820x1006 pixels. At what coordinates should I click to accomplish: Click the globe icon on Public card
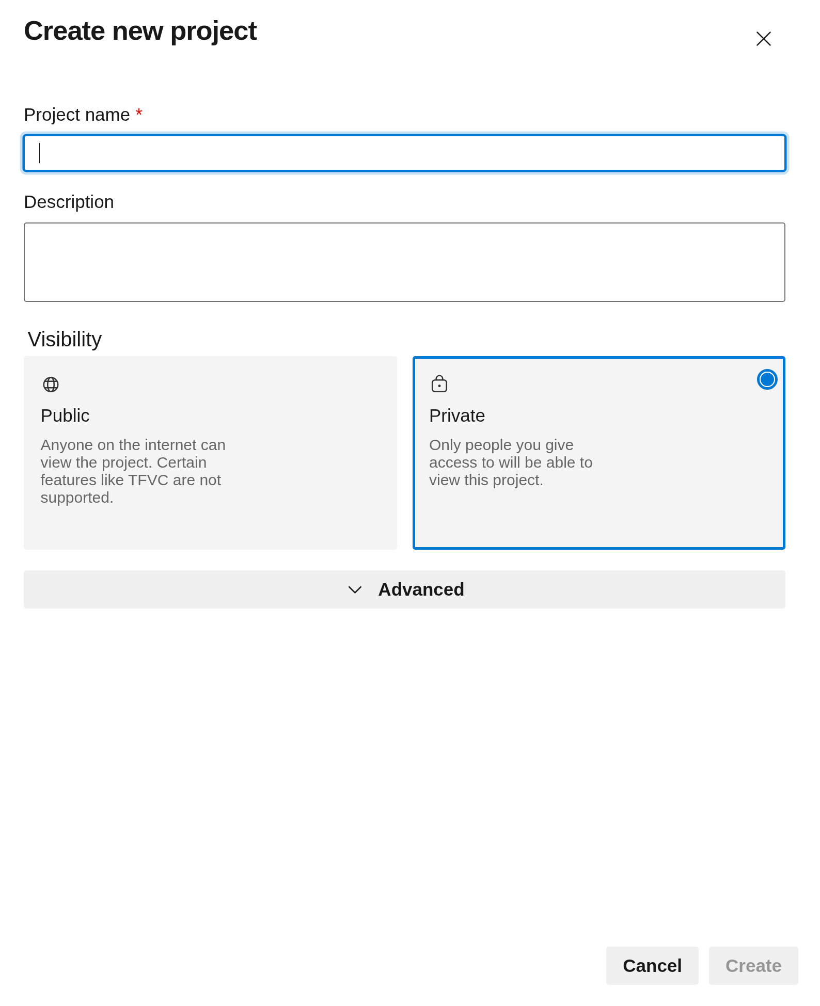(x=51, y=385)
